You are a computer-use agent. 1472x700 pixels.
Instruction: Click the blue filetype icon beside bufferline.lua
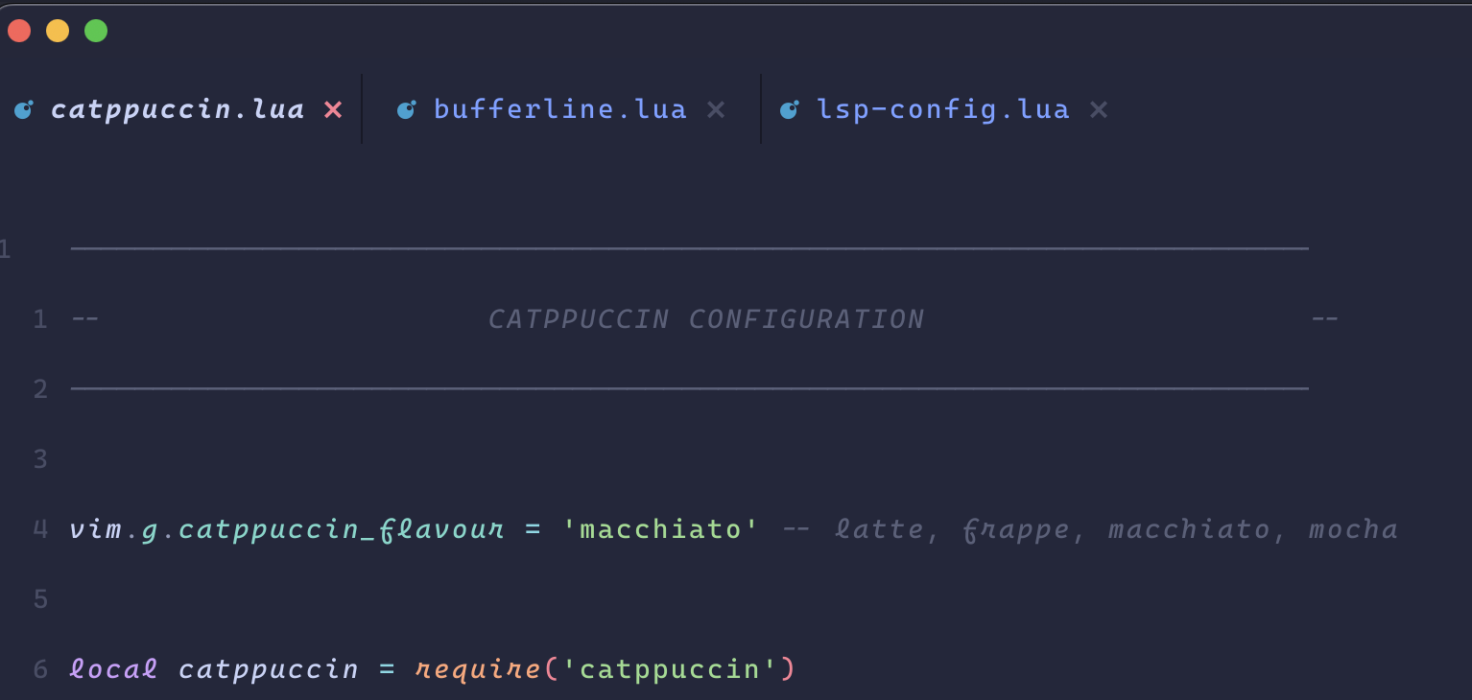[x=407, y=108]
